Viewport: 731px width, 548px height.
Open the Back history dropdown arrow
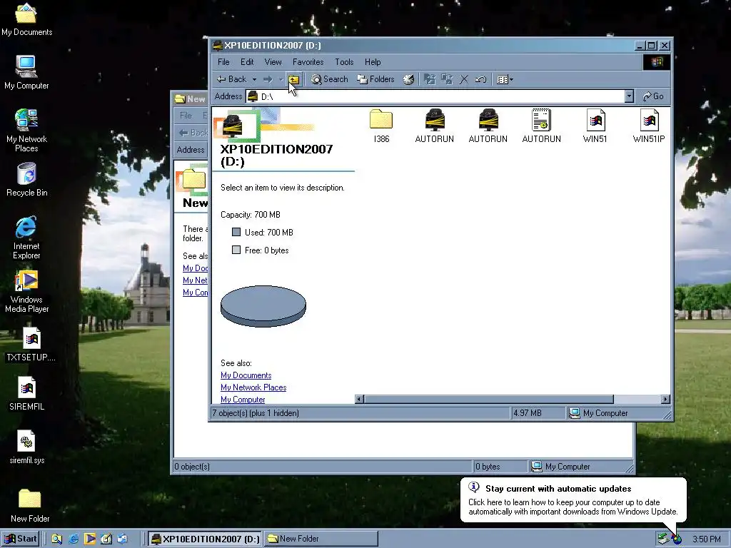click(254, 80)
